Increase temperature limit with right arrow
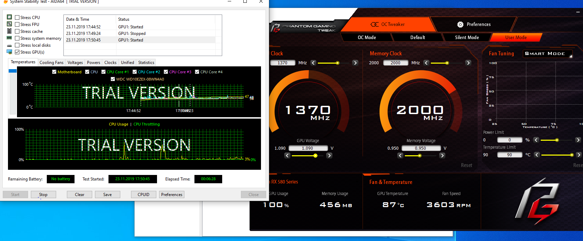The width and height of the screenshot is (583, 241). (x=578, y=155)
